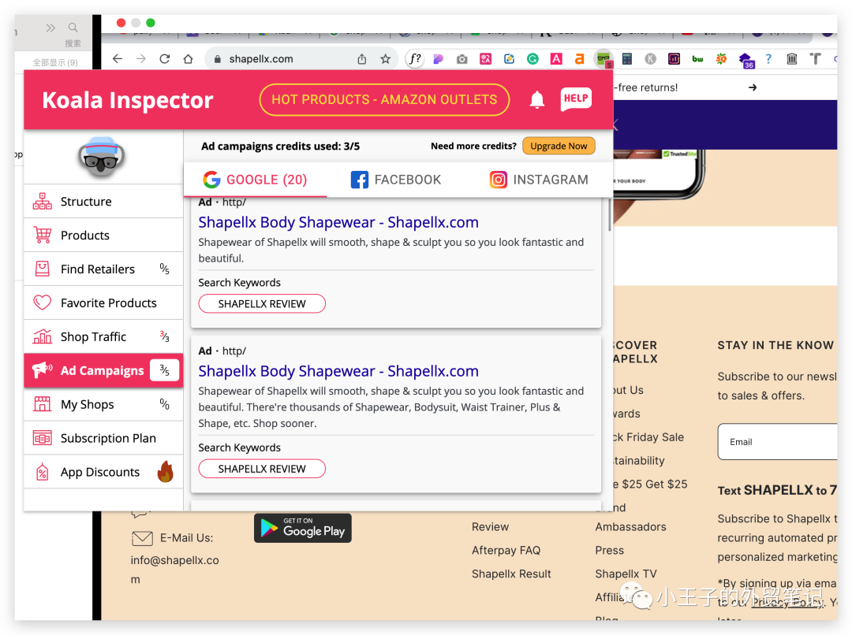Go back with browser back arrow
The height and width of the screenshot is (635, 852).
[118, 58]
